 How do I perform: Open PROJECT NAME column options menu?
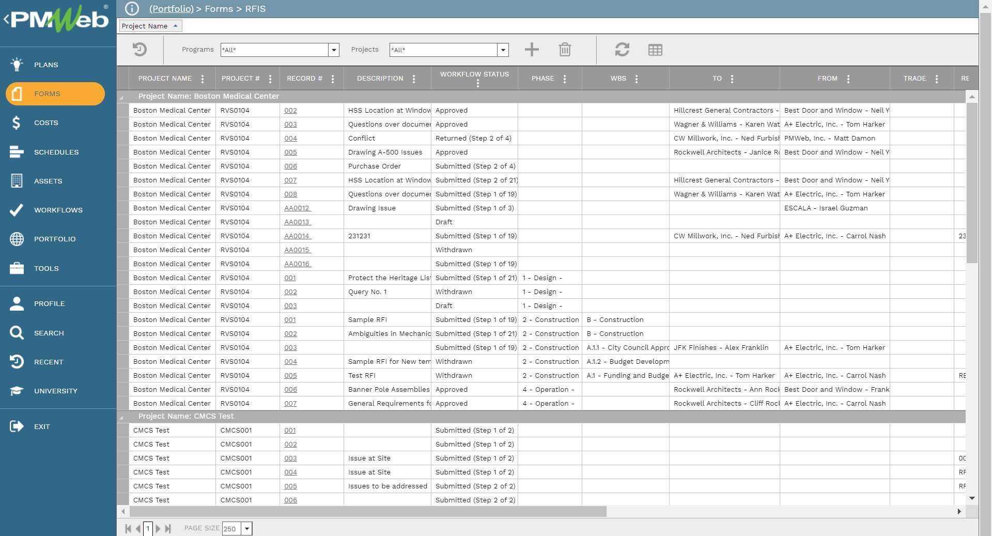click(203, 79)
